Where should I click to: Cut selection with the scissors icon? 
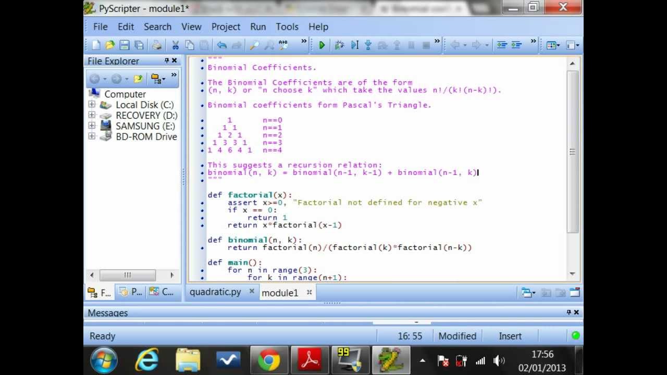(176, 45)
